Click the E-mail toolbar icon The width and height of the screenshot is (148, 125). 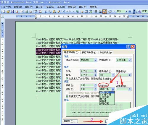[x=21, y=12]
